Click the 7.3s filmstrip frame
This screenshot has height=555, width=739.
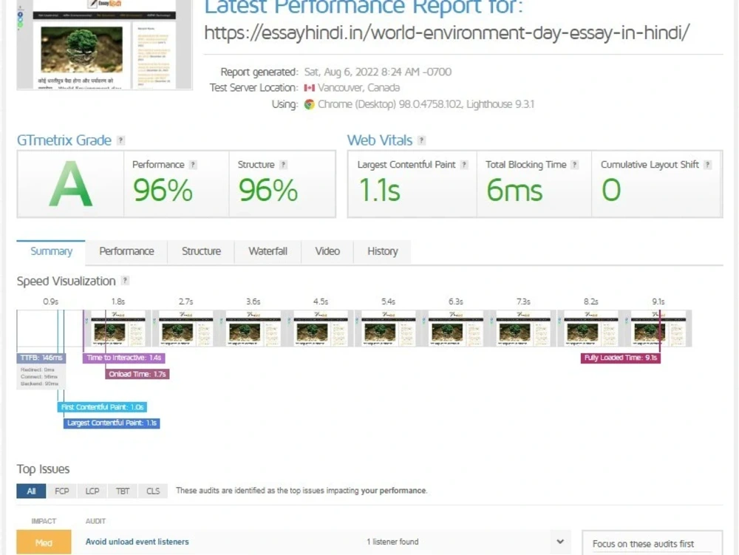click(x=523, y=328)
